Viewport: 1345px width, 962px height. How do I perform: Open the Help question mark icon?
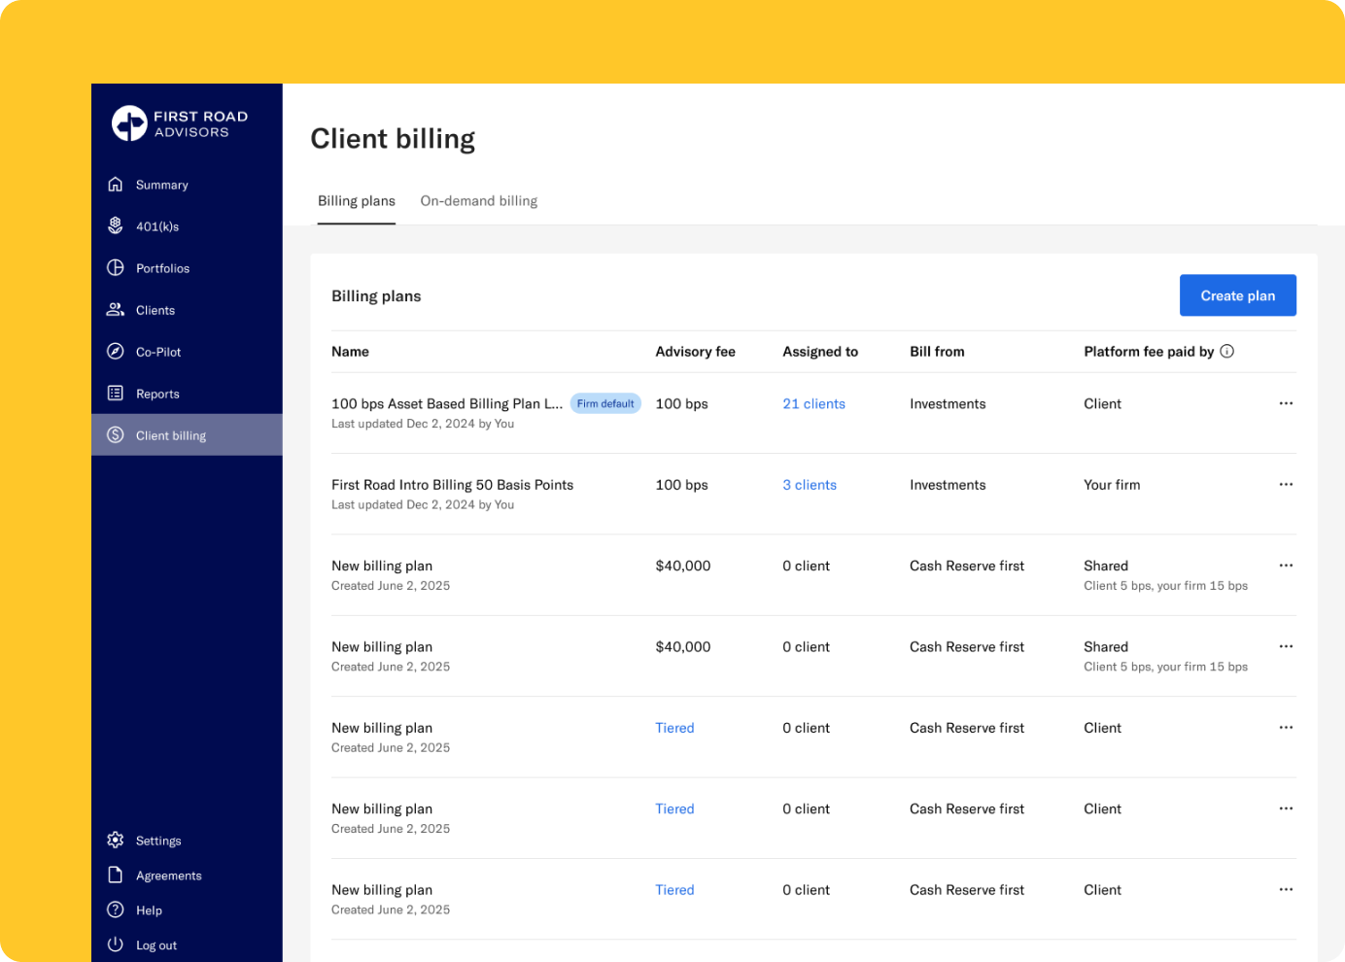[x=116, y=910]
